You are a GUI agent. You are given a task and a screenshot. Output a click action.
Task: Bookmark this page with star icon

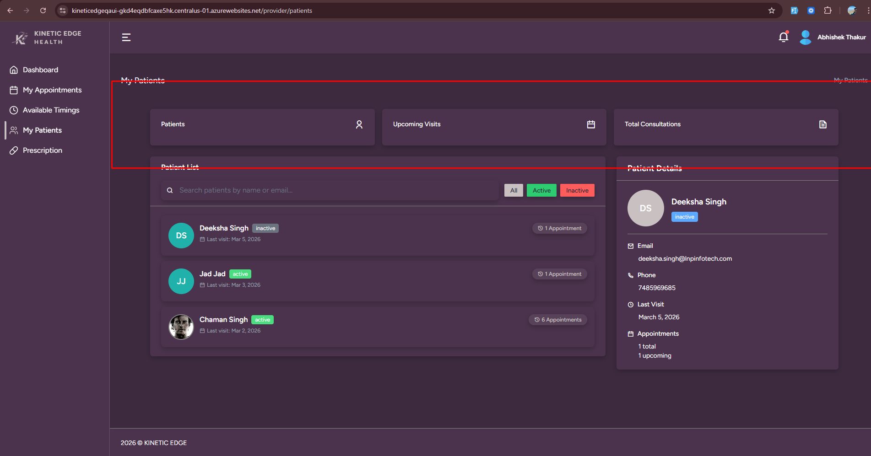pos(772,11)
